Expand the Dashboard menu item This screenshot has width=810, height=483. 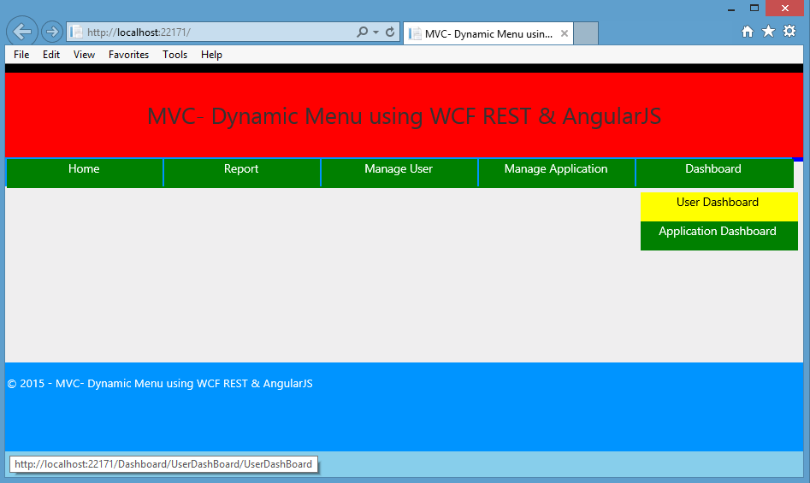pos(714,173)
